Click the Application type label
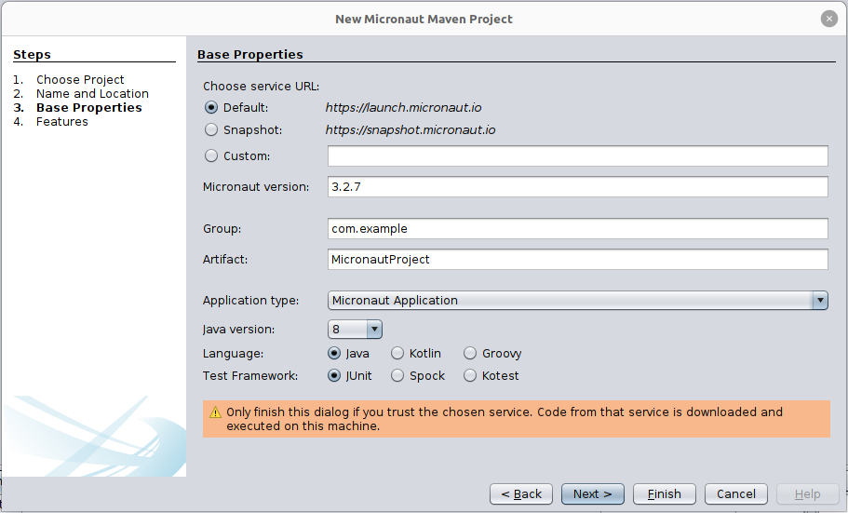Image resolution: width=848 pixels, height=513 pixels. [250, 301]
